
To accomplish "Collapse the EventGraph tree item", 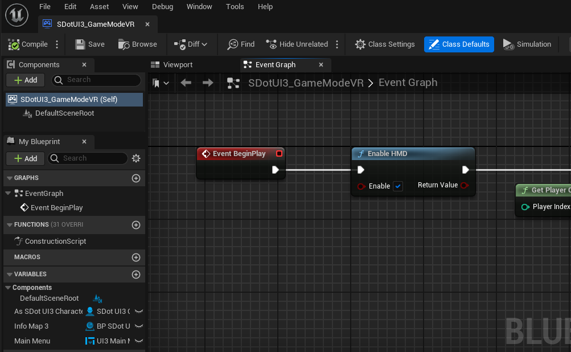I will (8, 193).
